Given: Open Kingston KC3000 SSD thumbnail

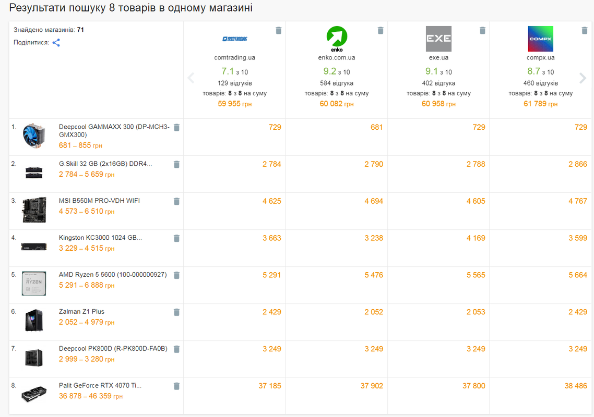Looking at the screenshot, I should coord(34,247).
